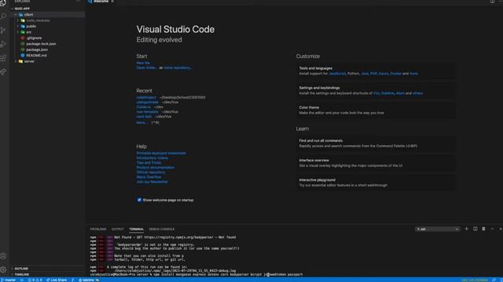Open the More recent projects link
This screenshot has height=282, width=503.
(x=141, y=122)
